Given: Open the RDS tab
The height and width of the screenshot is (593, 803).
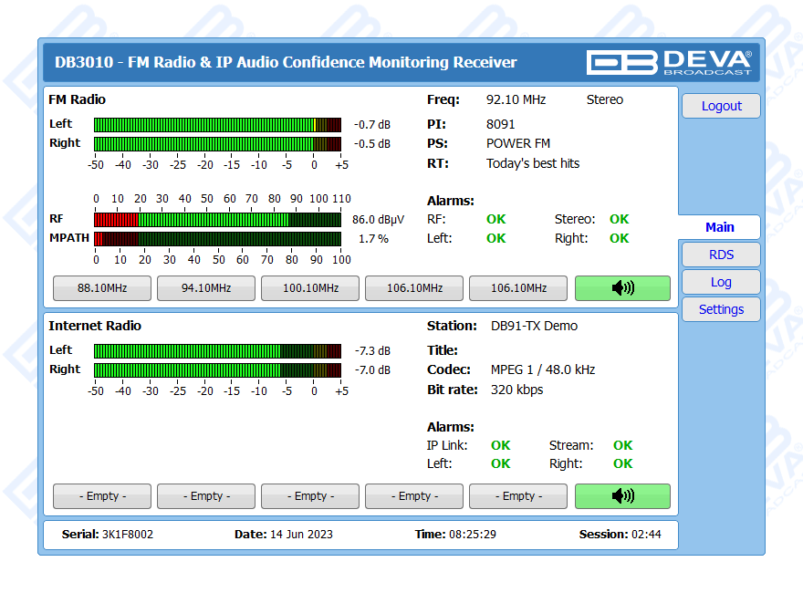Looking at the screenshot, I should 721,255.
